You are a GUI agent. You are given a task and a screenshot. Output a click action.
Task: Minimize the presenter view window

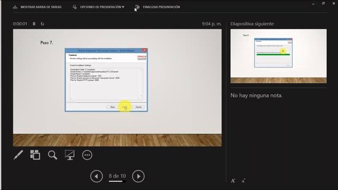pyautogui.click(x=313, y=4)
